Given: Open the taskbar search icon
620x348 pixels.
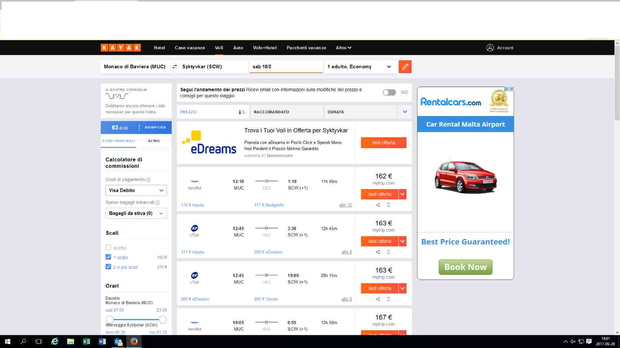Looking at the screenshot, I should [23, 341].
